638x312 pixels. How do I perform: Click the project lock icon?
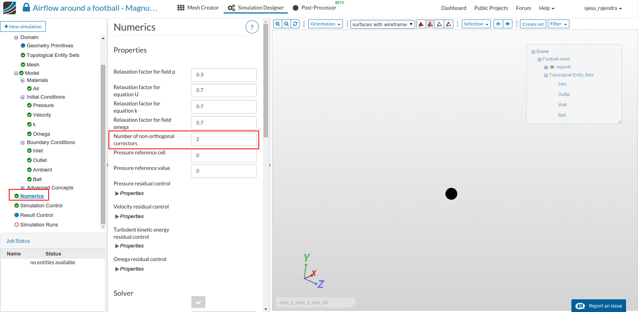(x=26, y=8)
